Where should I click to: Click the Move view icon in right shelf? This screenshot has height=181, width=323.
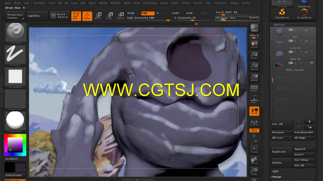tap(254, 160)
